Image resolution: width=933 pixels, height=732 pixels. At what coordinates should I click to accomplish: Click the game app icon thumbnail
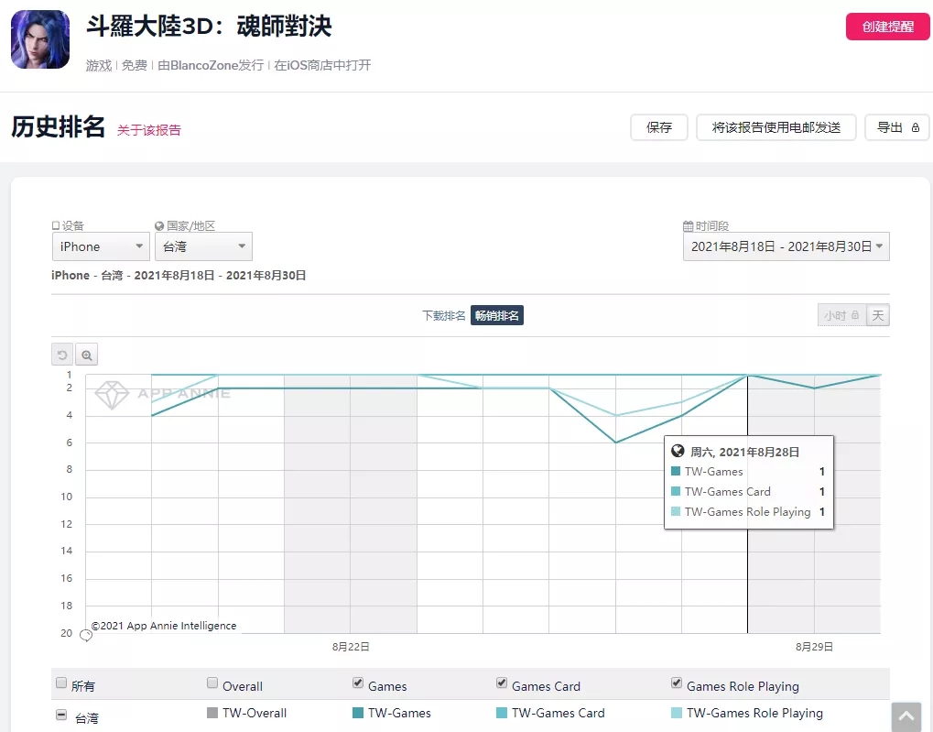39,39
